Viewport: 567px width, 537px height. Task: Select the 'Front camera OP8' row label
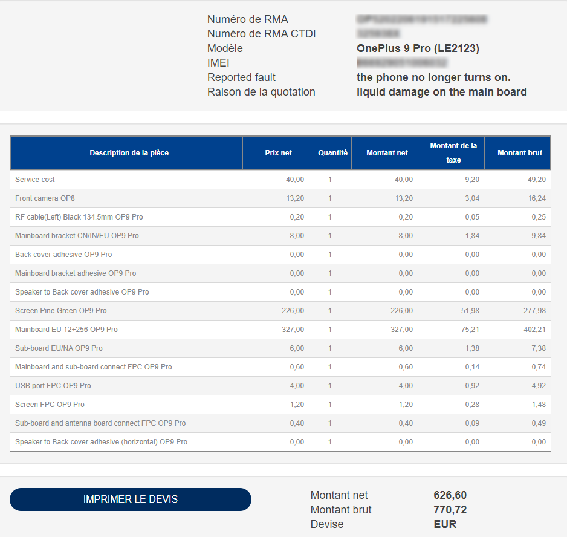click(45, 198)
